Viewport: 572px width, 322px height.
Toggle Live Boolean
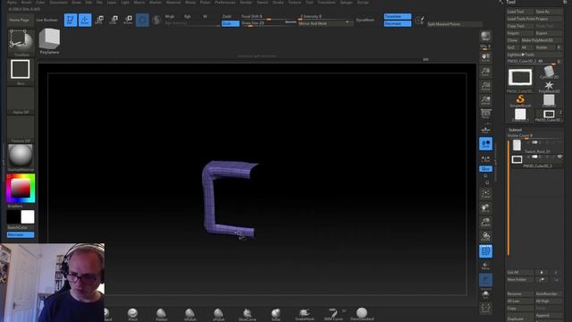pos(46,20)
